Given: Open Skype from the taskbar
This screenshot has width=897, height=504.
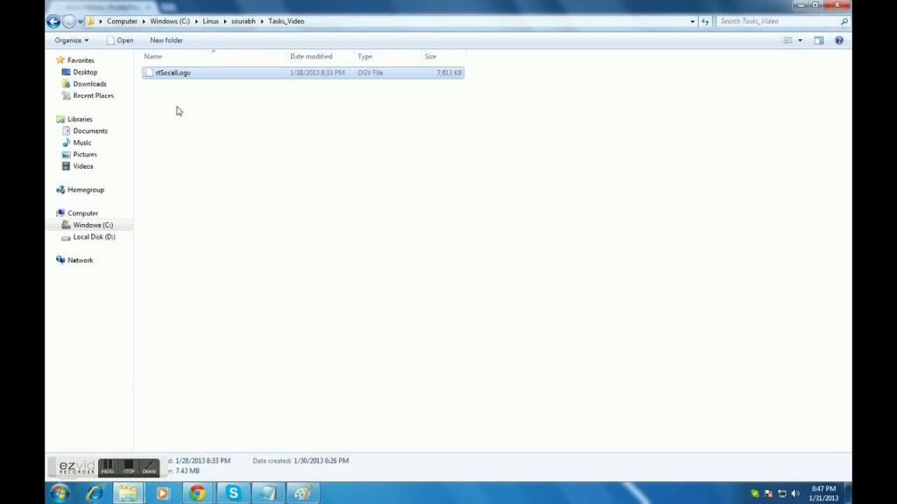Looking at the screenshot, I should click(233, 493).
